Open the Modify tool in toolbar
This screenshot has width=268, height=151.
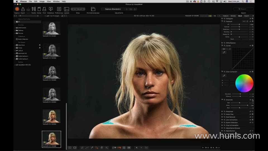(33, 9)
